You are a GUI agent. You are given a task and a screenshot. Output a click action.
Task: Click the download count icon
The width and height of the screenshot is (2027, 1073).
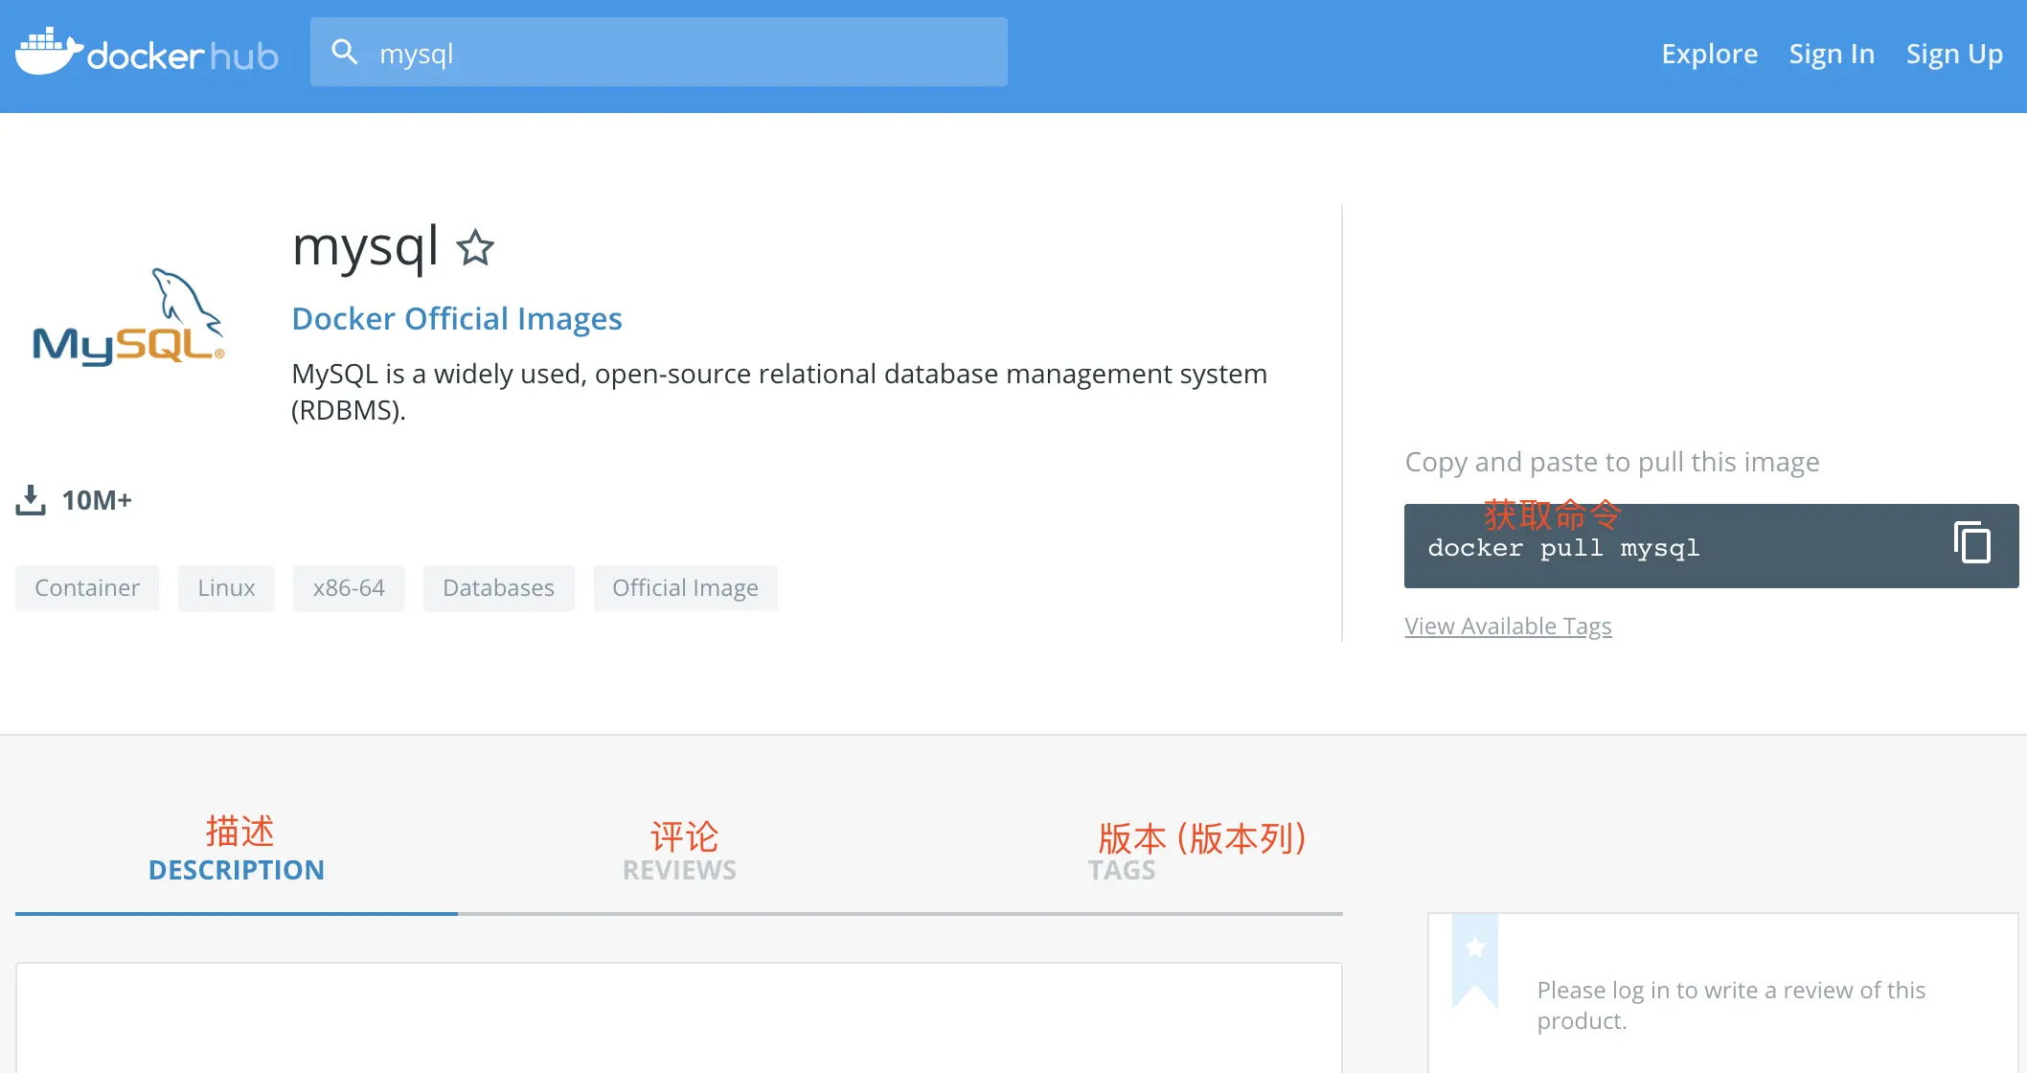coord(31,499)
